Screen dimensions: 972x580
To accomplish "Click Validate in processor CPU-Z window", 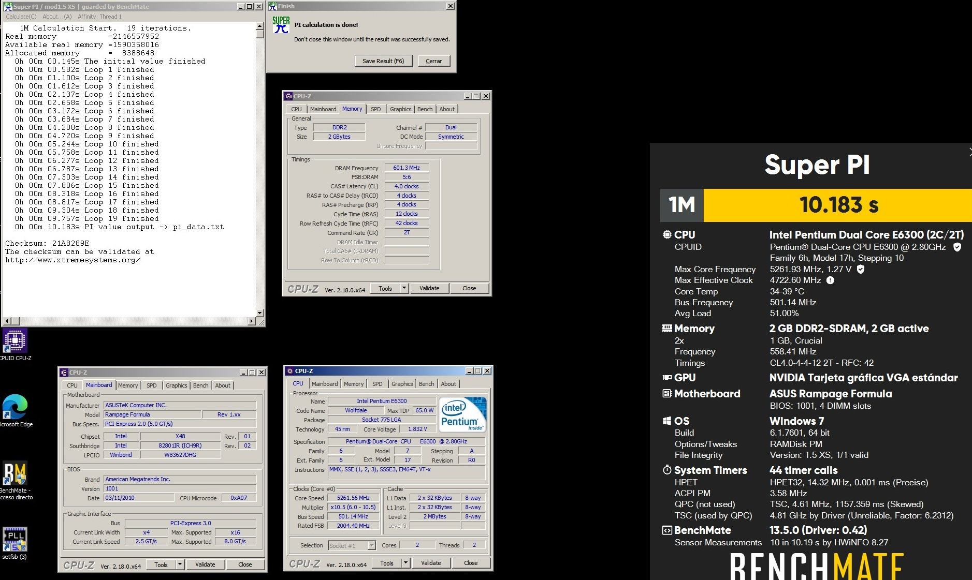I will click(x=431, y=563).
